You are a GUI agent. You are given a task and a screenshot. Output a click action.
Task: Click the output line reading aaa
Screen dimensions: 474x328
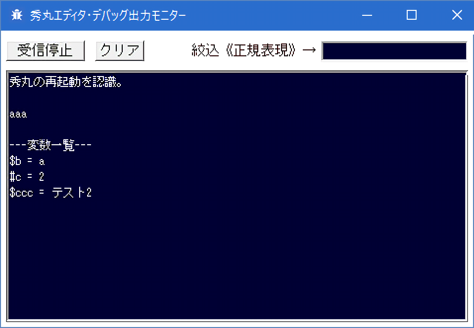point(18,115)
